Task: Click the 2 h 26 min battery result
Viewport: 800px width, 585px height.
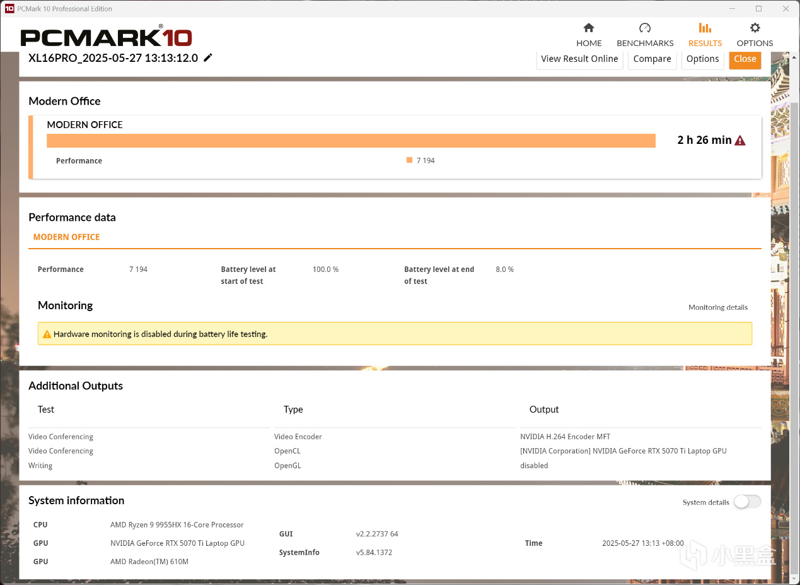Action: [x=704, y=140]
